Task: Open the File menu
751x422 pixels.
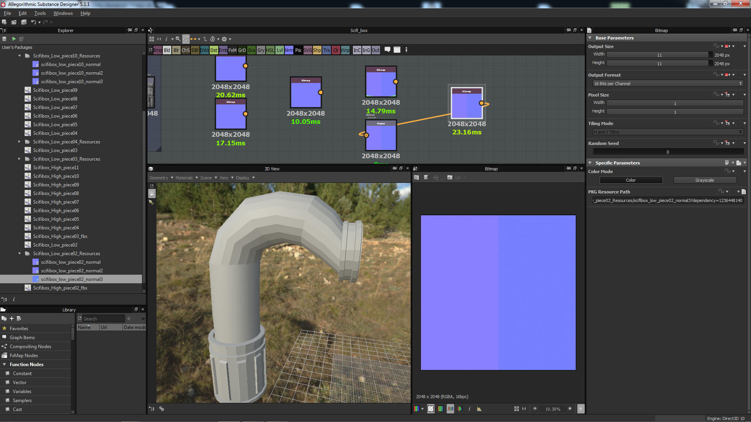Action: pyautogui.click(x=7, y=13)
